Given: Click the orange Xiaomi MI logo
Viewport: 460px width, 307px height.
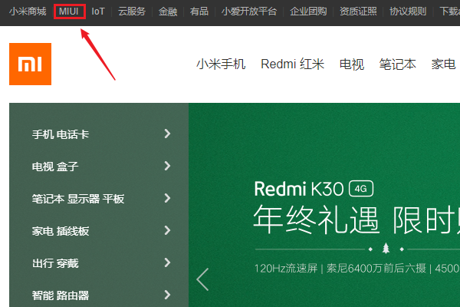Looking at the screenshot, I should point(30,64).
